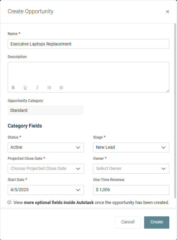Click the Cancel button
This screenshot has width=177, height=240.
pos(128,222)
